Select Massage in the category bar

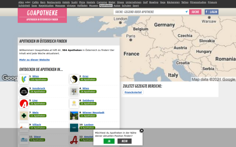tap(60, 5)
